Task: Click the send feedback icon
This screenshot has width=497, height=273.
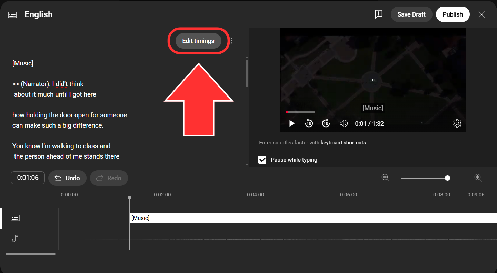Action: 379,14
